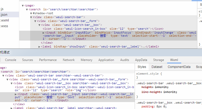
Task: Select lower icon role="img" element line
Action: coord(74,89)
